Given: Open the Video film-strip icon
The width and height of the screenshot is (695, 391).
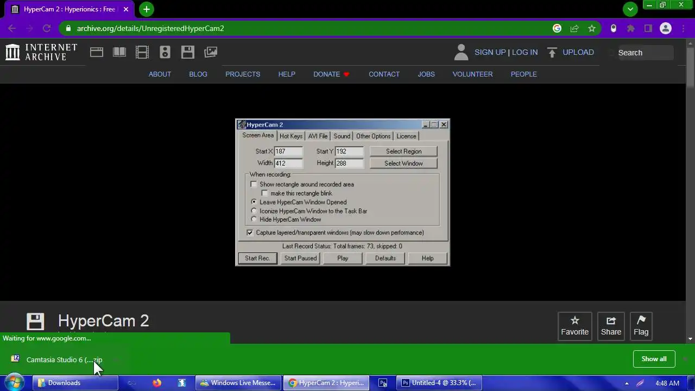Looking at the screenshot, I should 142,52.
